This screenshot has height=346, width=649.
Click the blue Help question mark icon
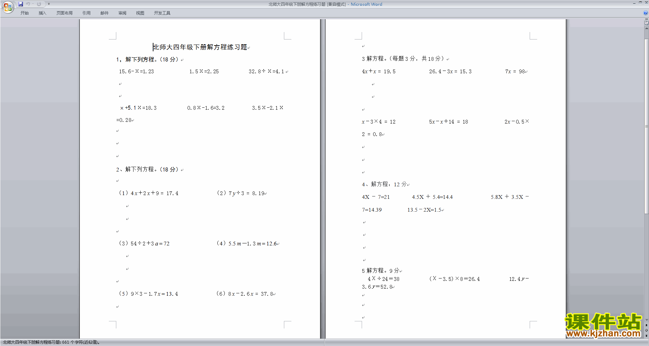point(645,13)
